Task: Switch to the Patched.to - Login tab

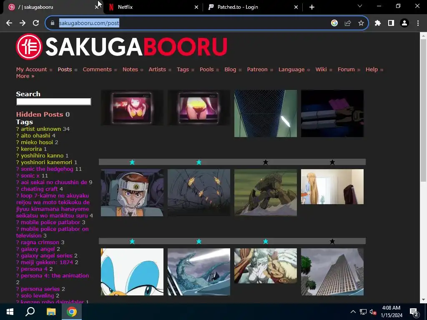Action: tap(252, 7)
